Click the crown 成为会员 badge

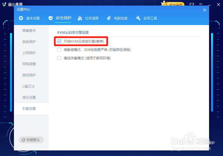pyautogui.click(x=173, y=4)
